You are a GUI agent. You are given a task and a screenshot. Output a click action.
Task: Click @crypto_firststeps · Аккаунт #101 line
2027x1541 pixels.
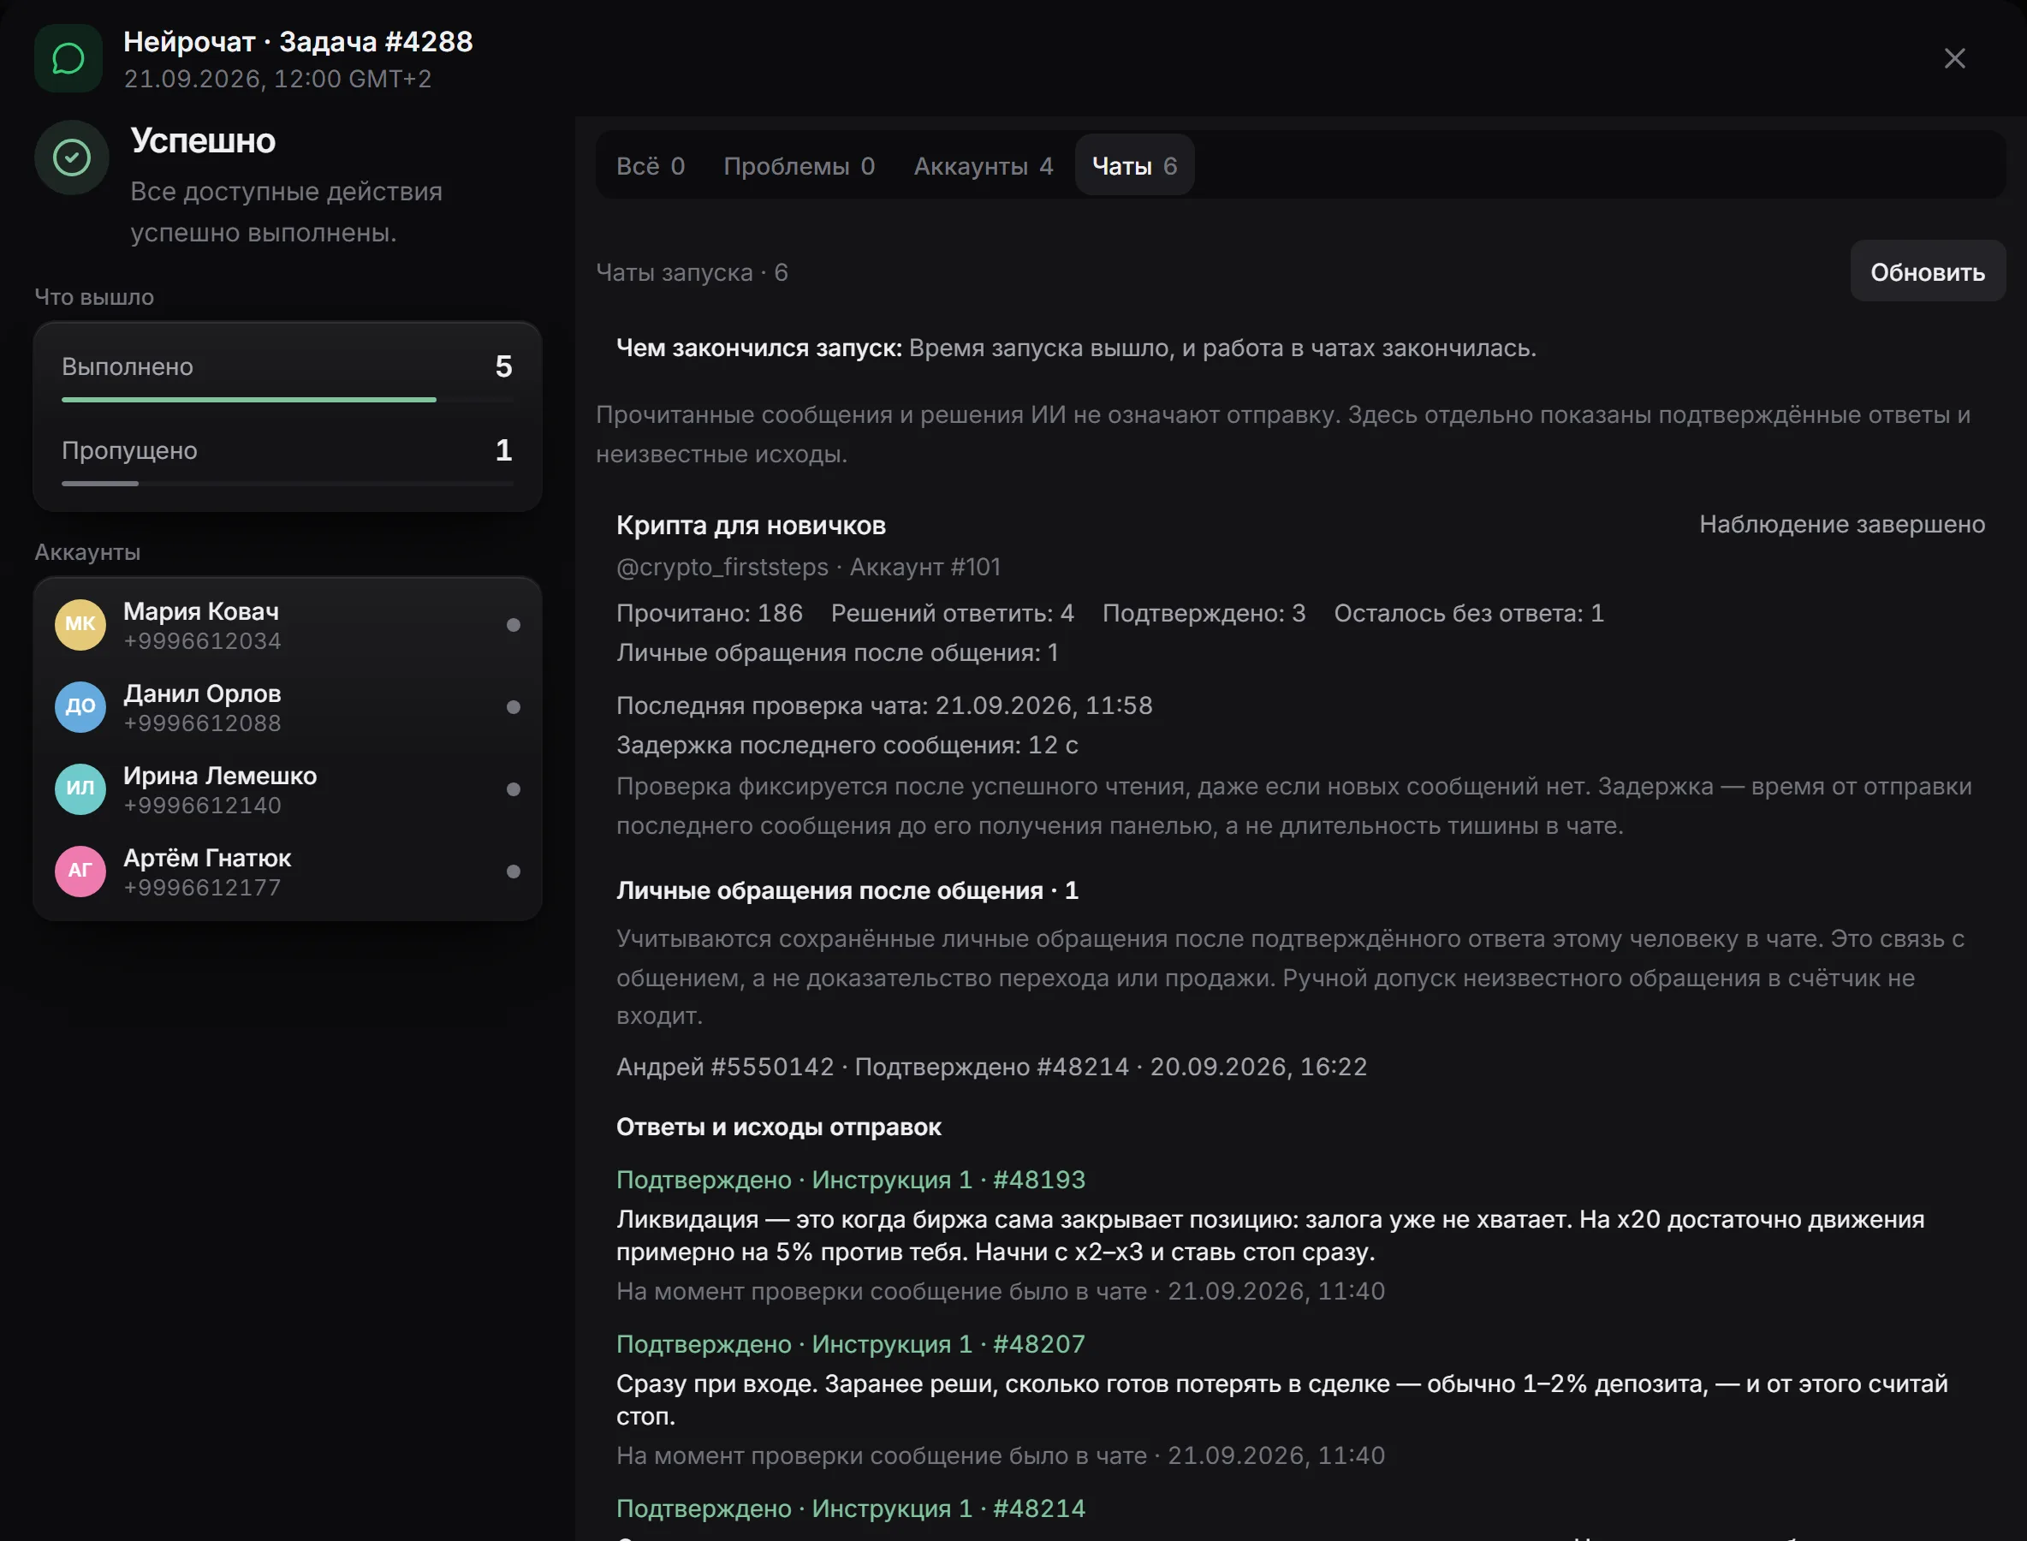[x=808, y=567]
